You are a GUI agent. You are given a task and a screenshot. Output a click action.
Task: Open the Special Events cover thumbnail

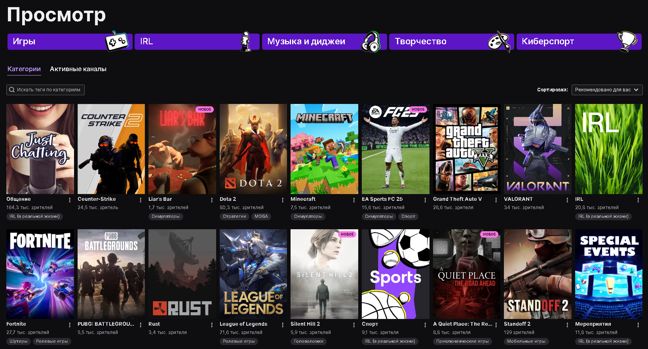[609, 274]
